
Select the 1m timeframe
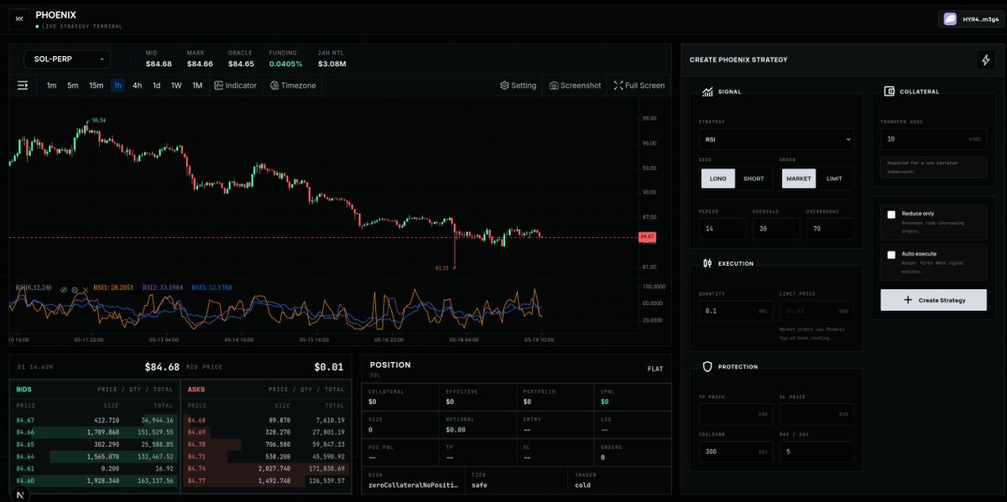pos(52,85)
